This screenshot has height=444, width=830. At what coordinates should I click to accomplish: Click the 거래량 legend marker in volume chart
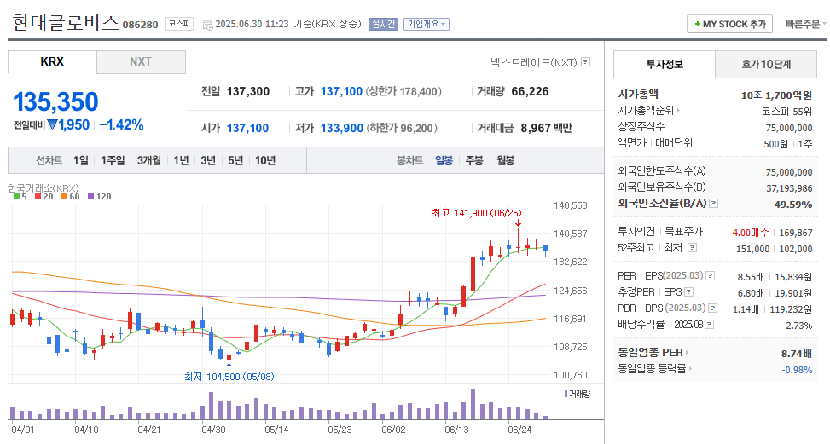(x=566, y=394)
